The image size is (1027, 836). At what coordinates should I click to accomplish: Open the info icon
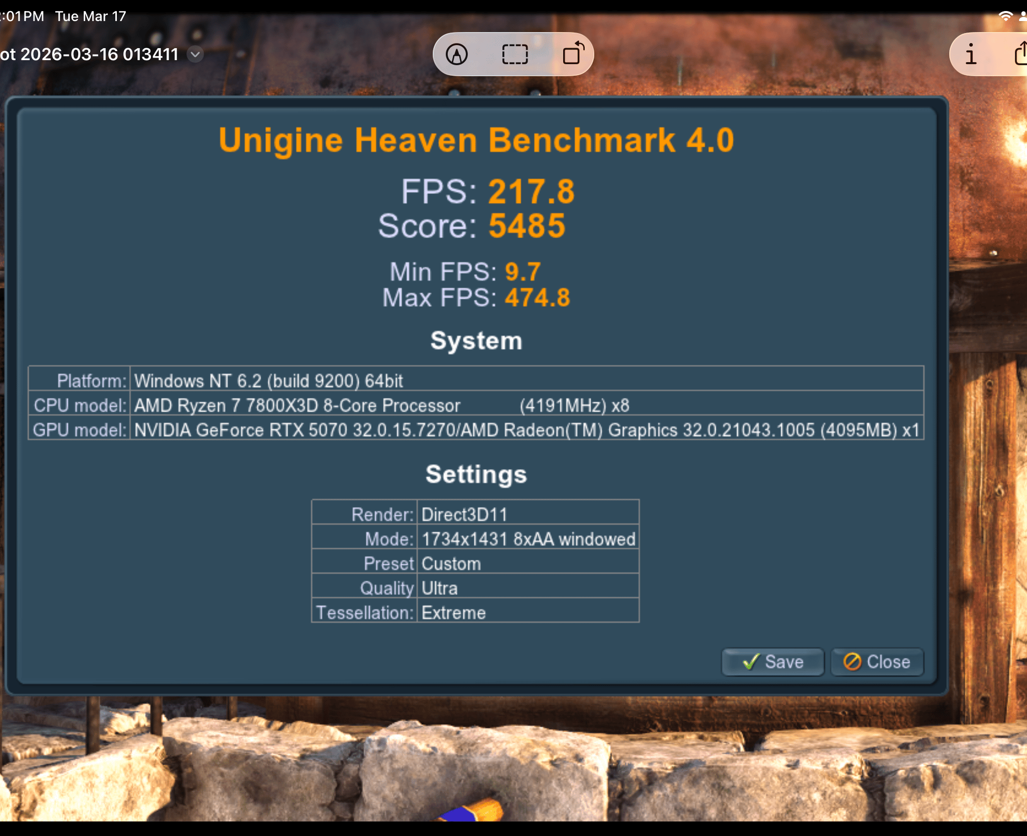click(x=971, y=54)
